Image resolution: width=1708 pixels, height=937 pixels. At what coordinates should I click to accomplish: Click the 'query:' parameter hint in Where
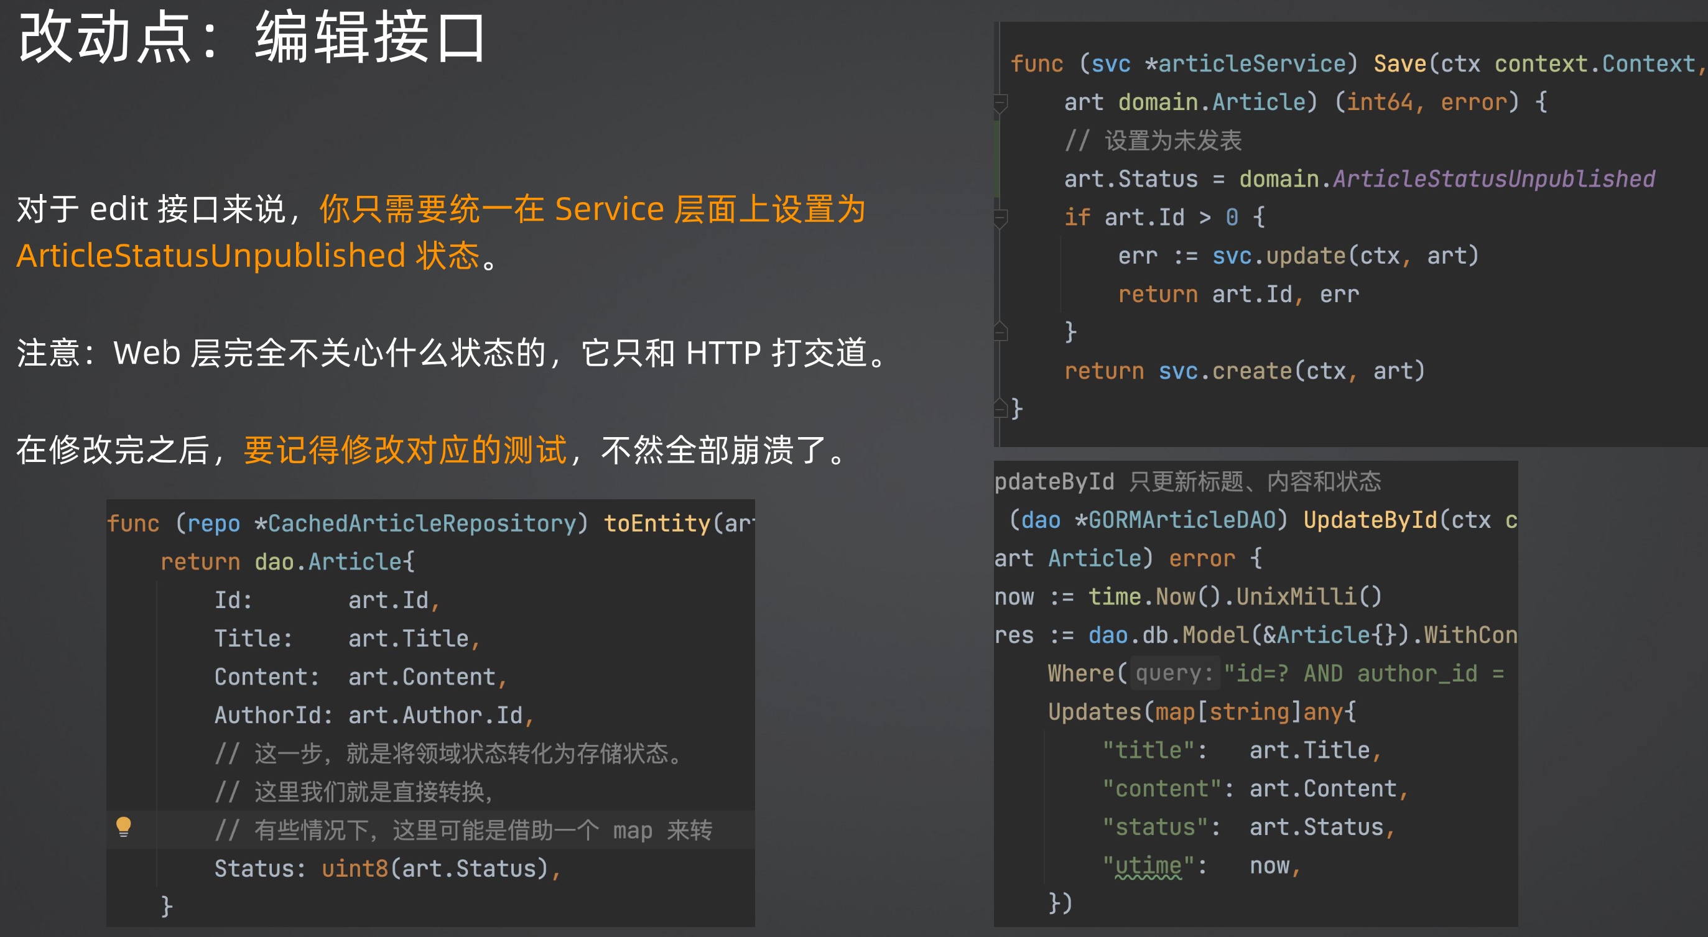1174,675
